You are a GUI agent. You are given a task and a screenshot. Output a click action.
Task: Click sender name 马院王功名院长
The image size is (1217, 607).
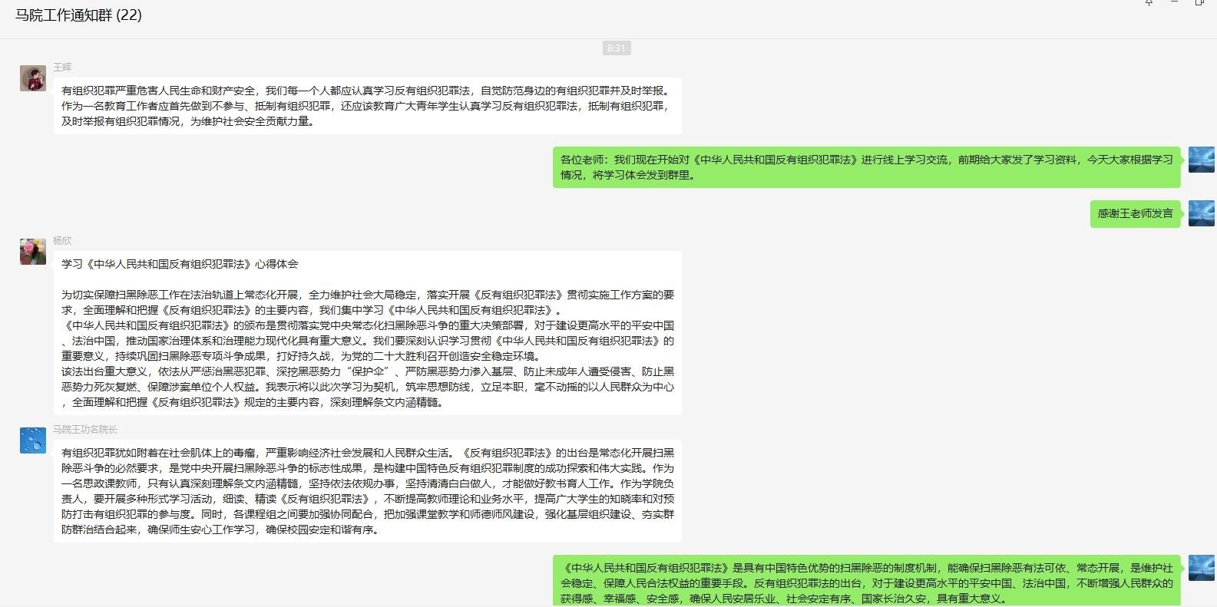pyautogui.click(x=85, y=430)
